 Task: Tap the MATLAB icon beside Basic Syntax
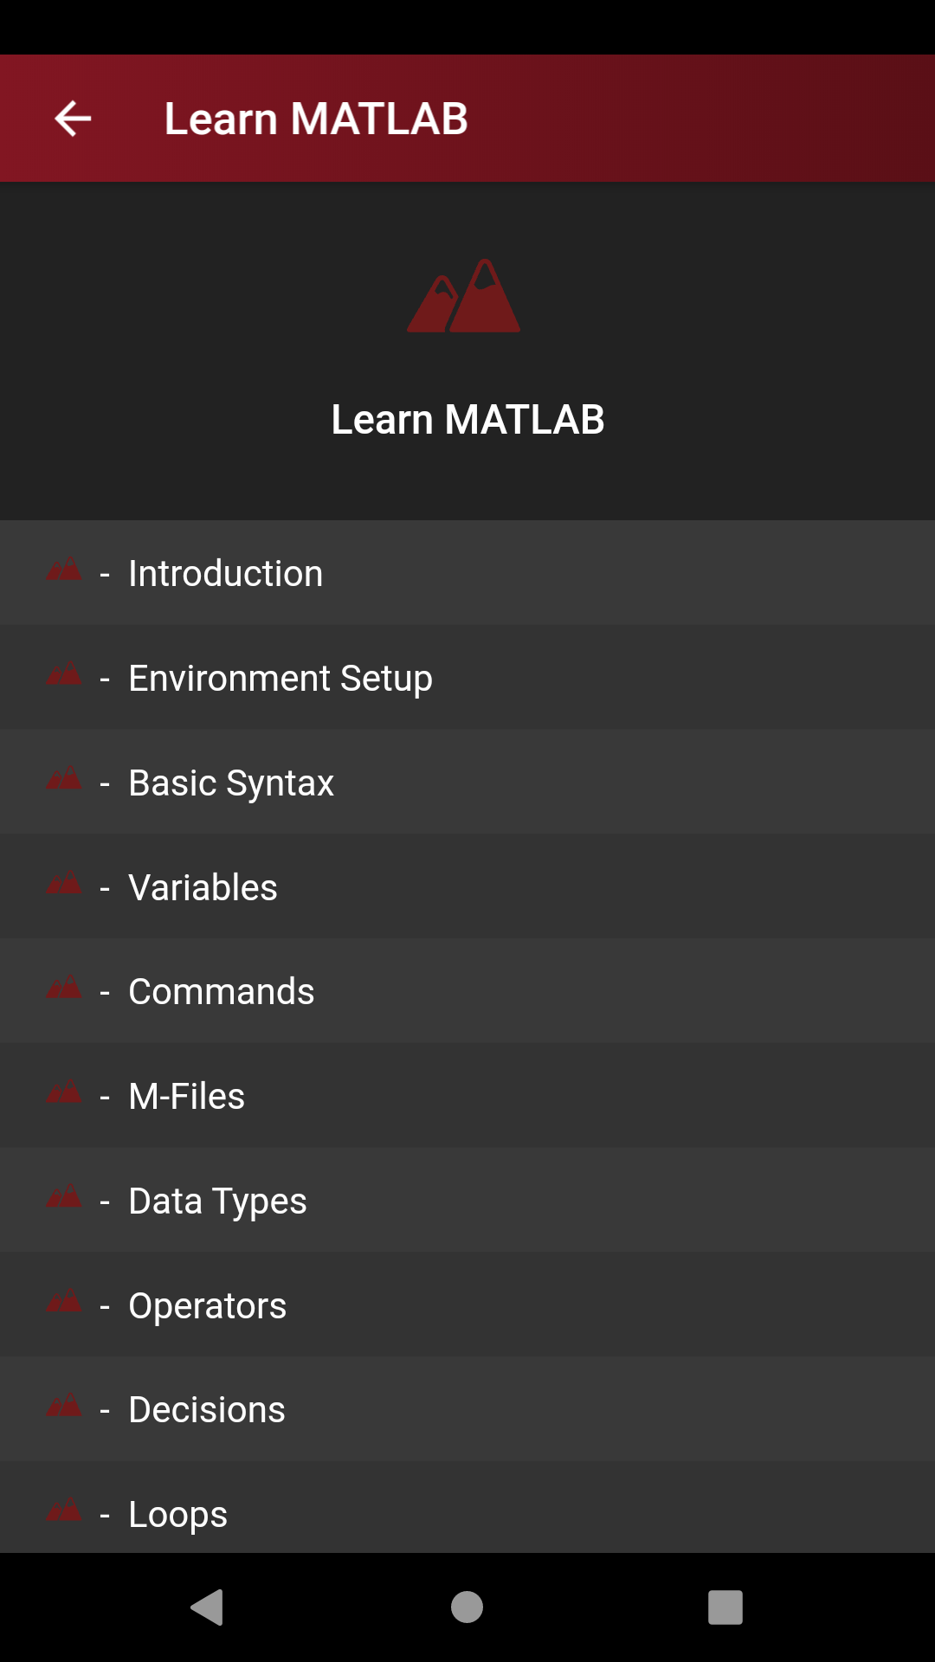(x=64, y=779)
